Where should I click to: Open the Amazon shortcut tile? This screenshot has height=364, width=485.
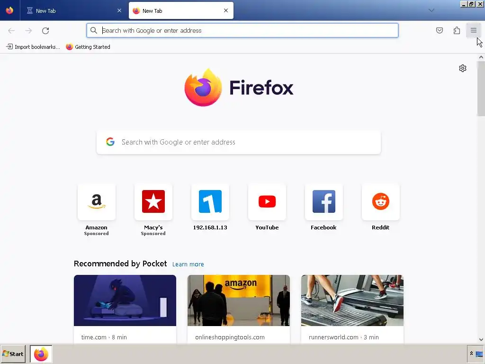click(x=97, y=202)
